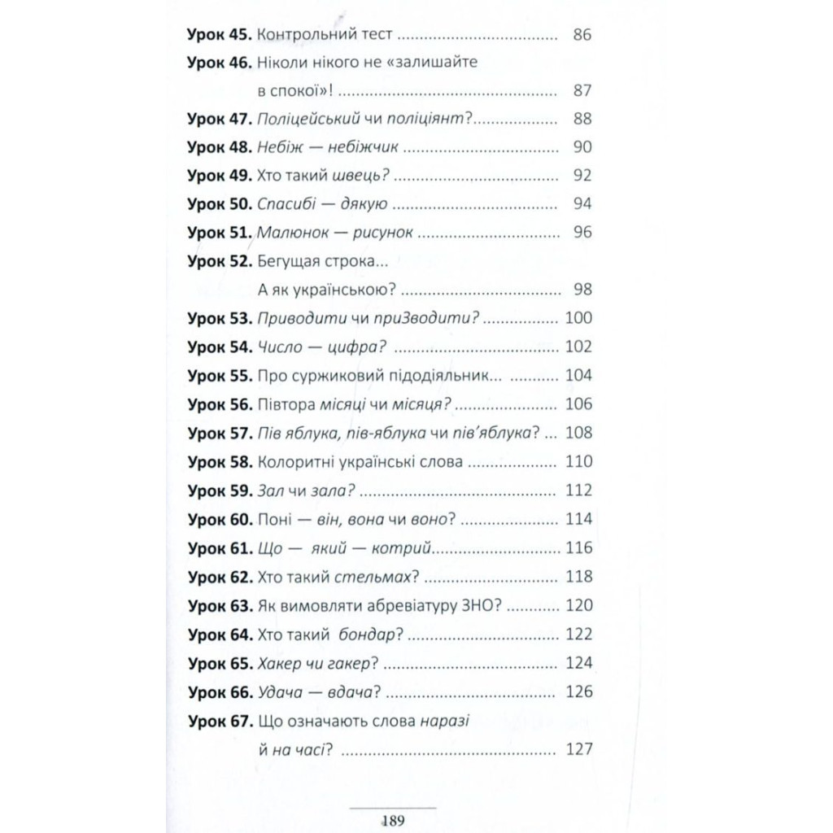
Task: Click the "Урок 61." bold label
Action: pyautogui.click(x=220, y=548)
